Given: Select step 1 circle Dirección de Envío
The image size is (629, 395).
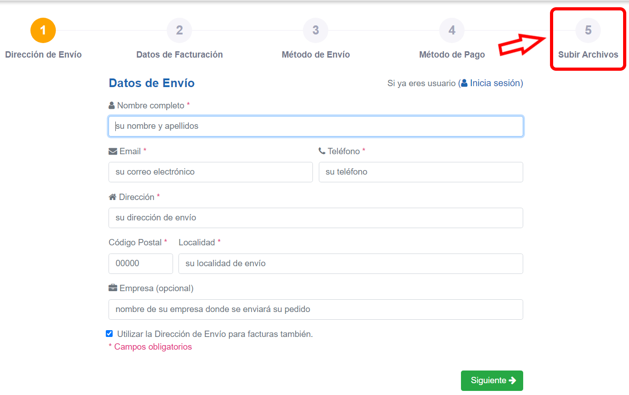Looking at the screenshot, I should click(x=43, y=30).
